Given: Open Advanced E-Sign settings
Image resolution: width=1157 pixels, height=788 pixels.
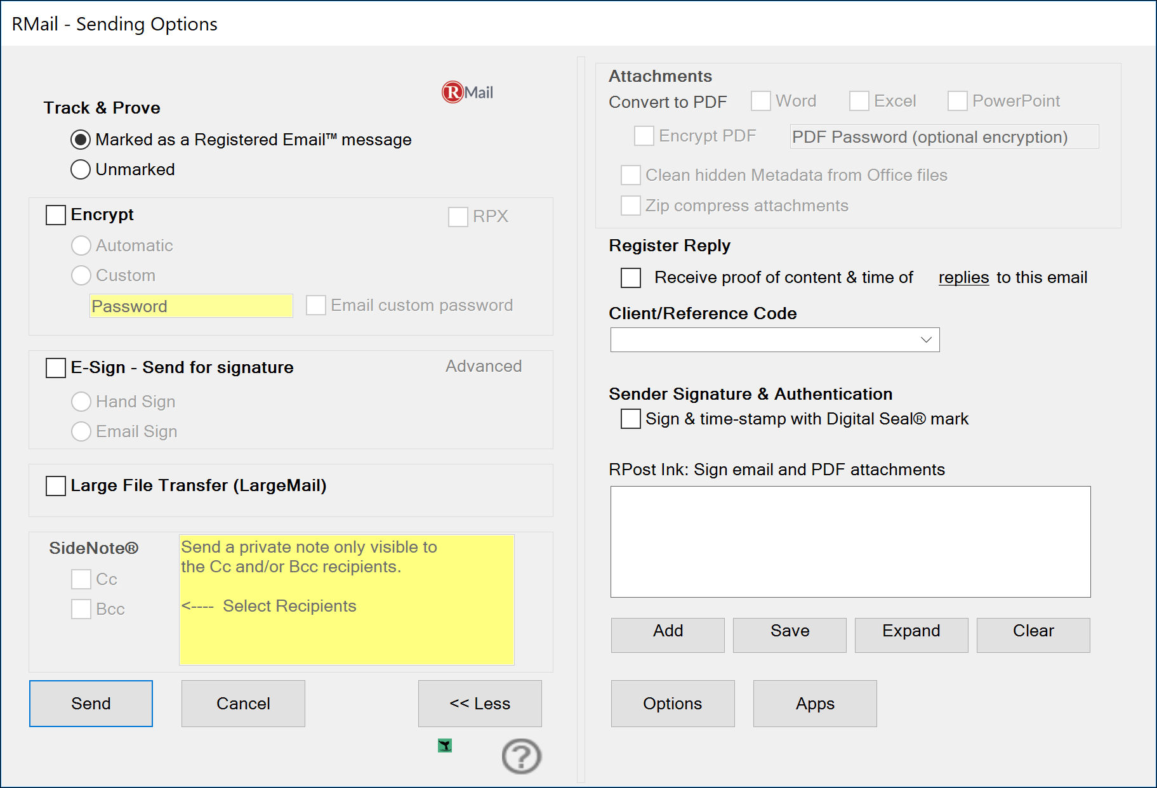Looking at the screenshot, I should [x=484, y=366].
